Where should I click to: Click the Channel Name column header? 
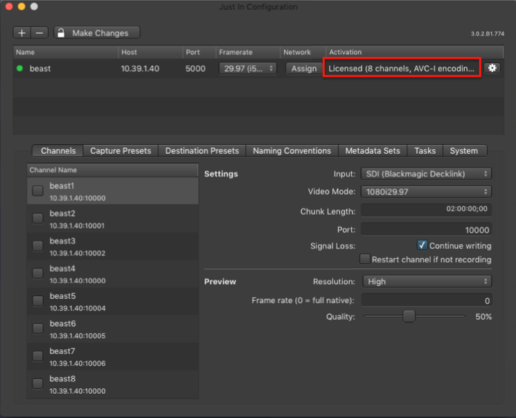point(112,170)
